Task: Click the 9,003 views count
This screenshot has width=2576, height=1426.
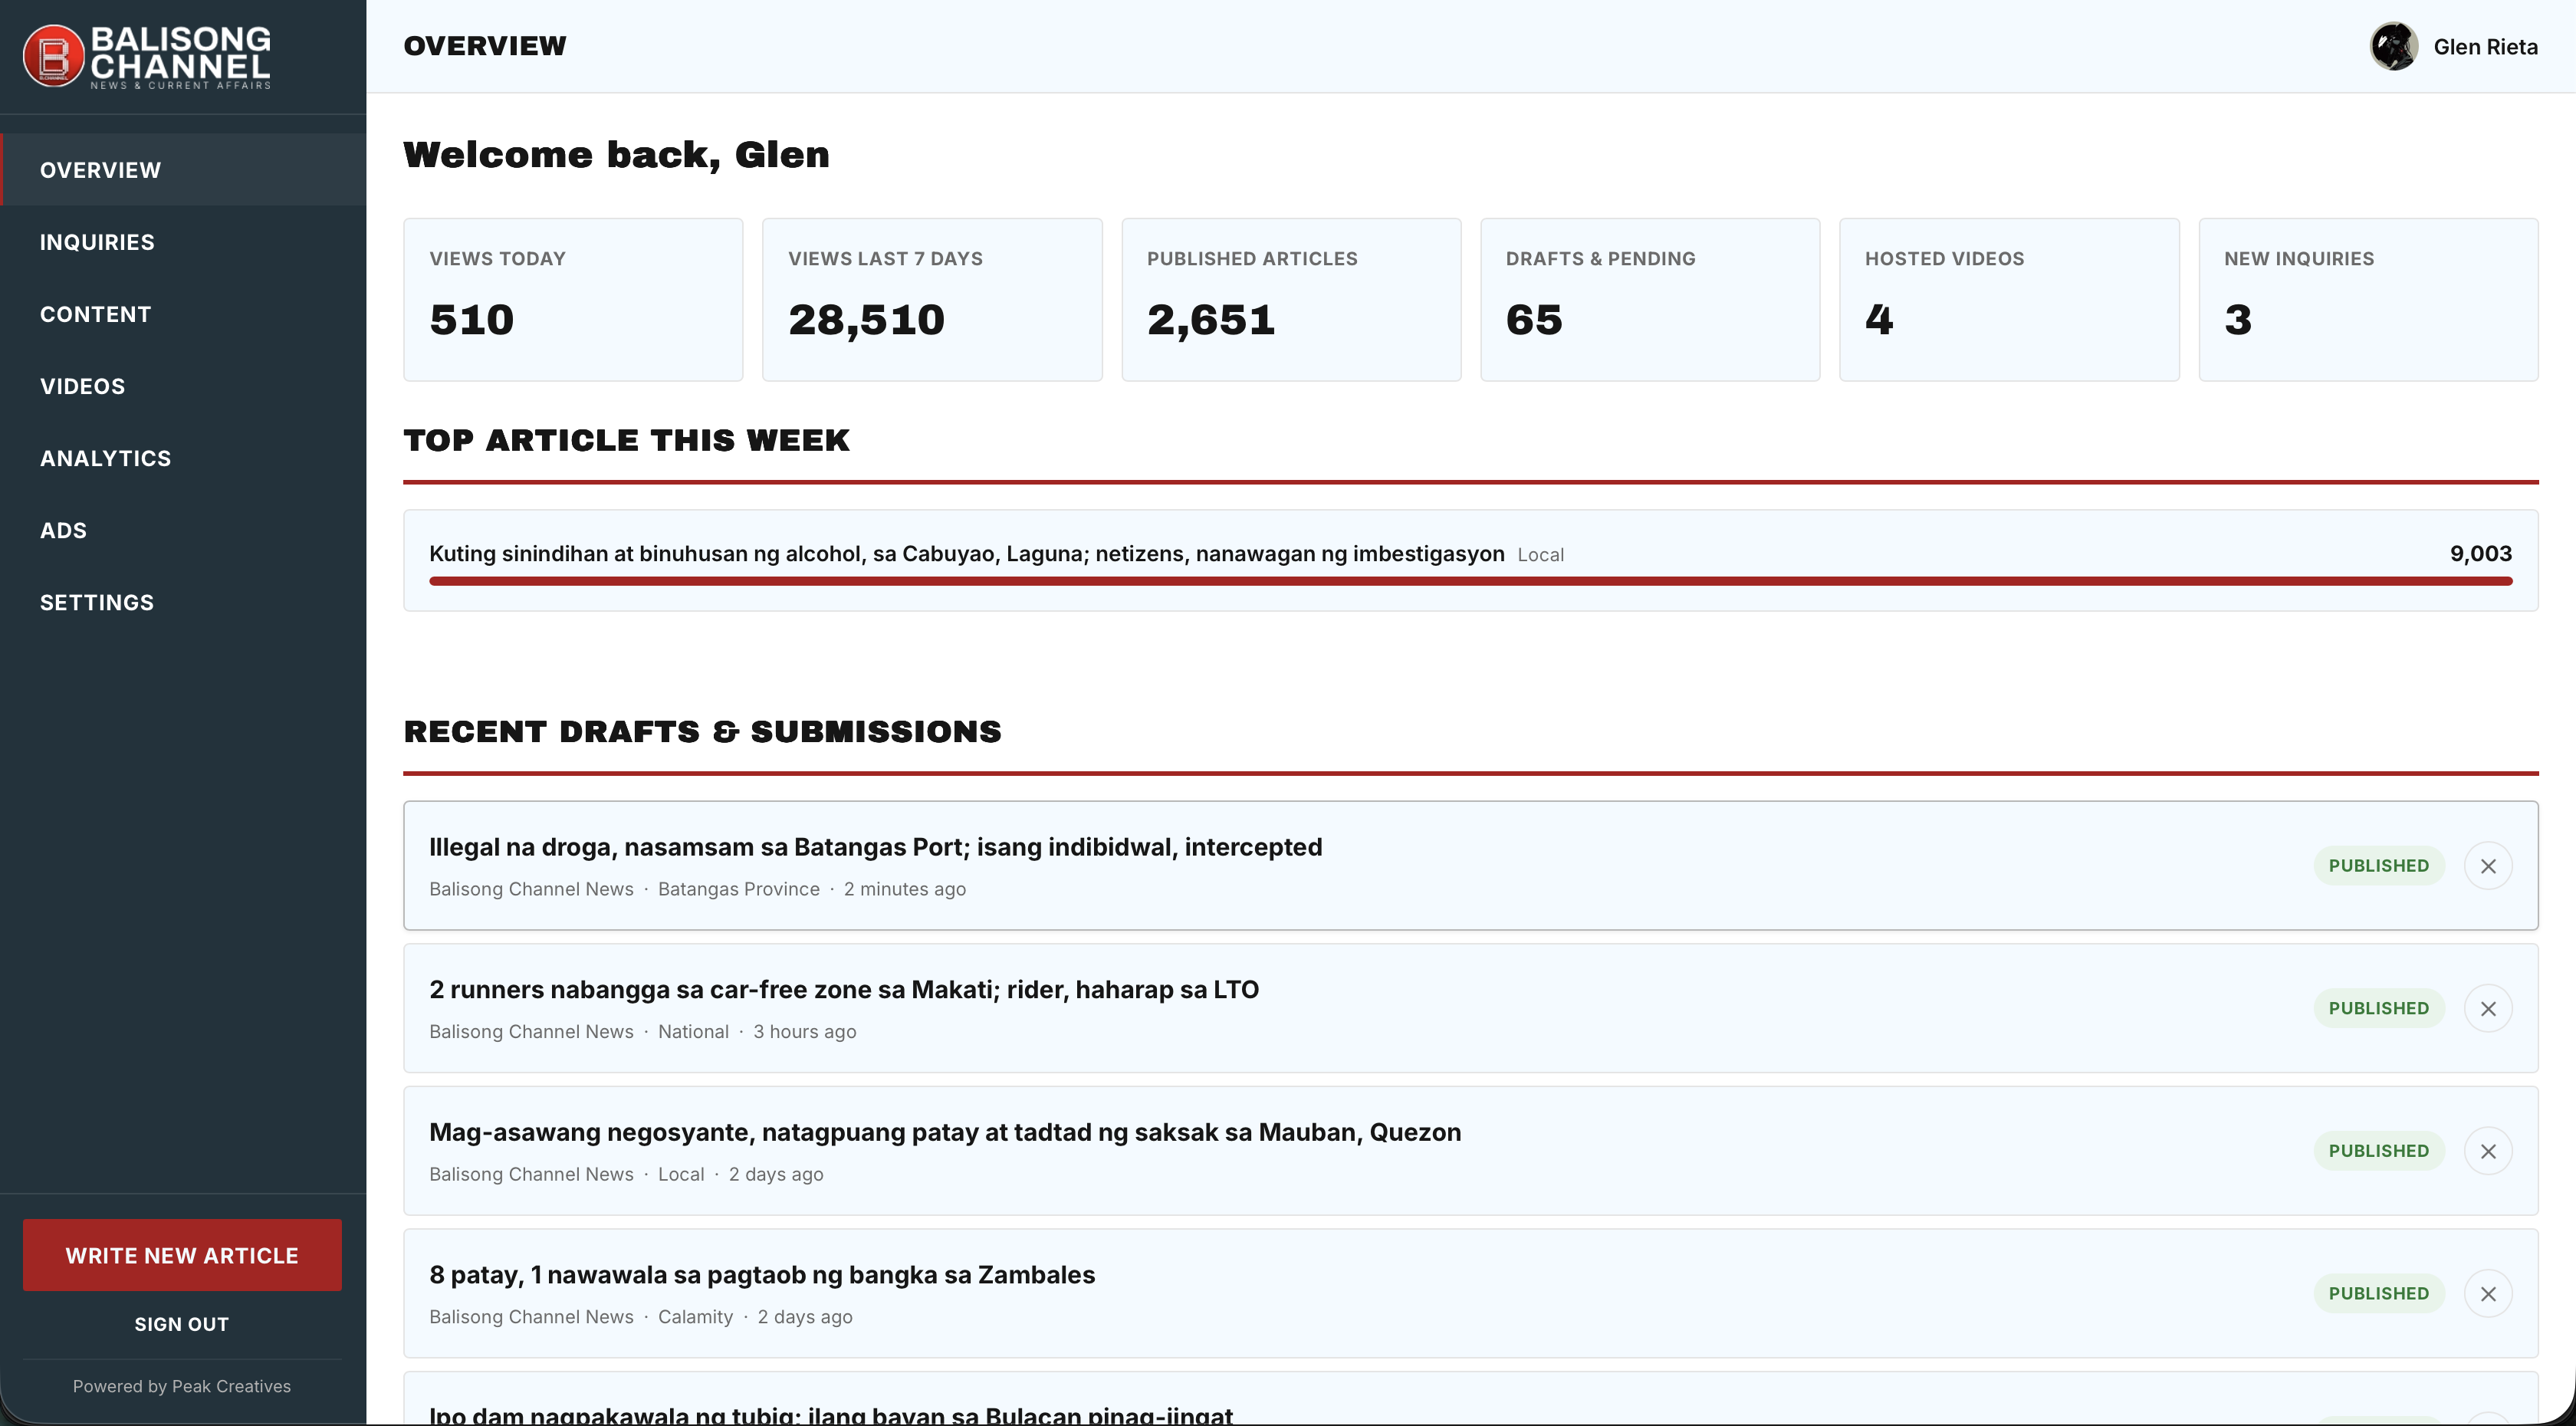Action: [x=2480, y=554]
